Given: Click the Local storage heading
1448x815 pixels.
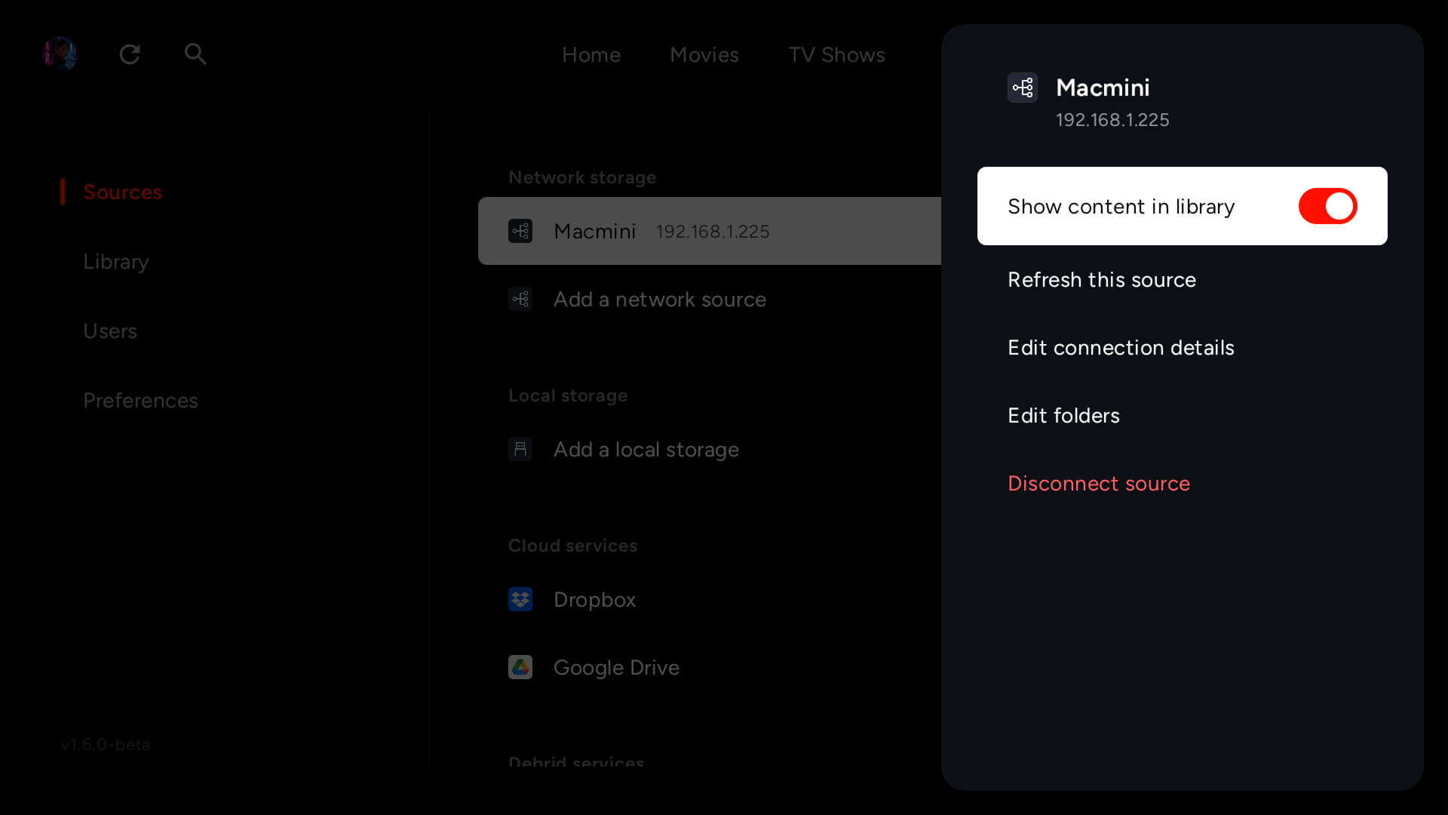Looking at the screenshot, I should click(x=568, y=395).
